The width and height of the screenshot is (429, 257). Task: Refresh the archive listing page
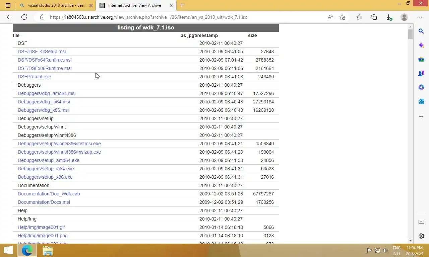coord(24,17)
